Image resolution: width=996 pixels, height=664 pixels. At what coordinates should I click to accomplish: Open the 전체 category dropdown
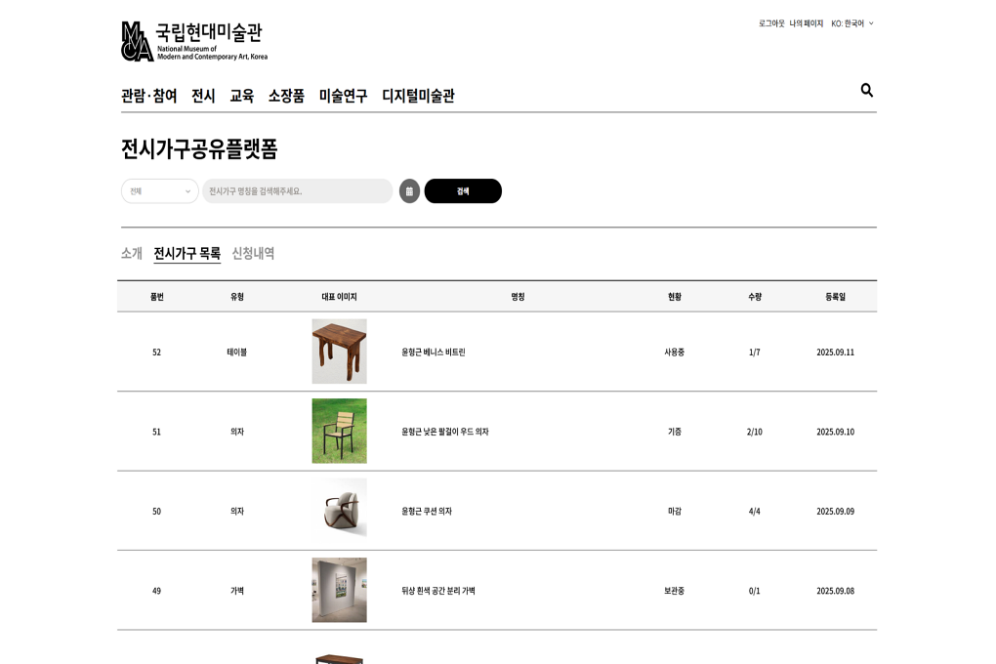159,190
